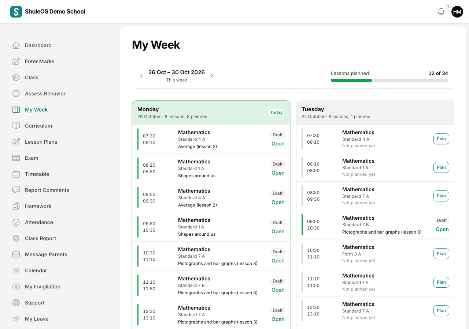
Task: Click the Class Report fingerprint icon
Action: tap(16, 238)
